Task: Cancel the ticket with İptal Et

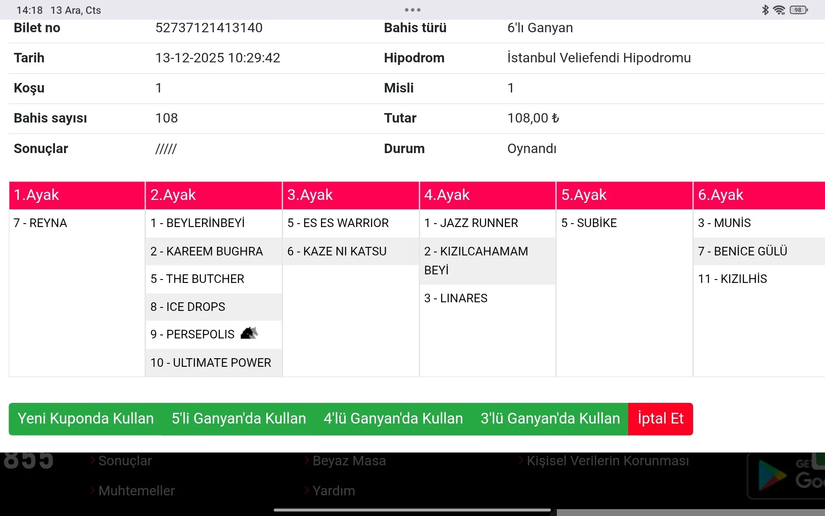Action: click(x=660, y=419)
